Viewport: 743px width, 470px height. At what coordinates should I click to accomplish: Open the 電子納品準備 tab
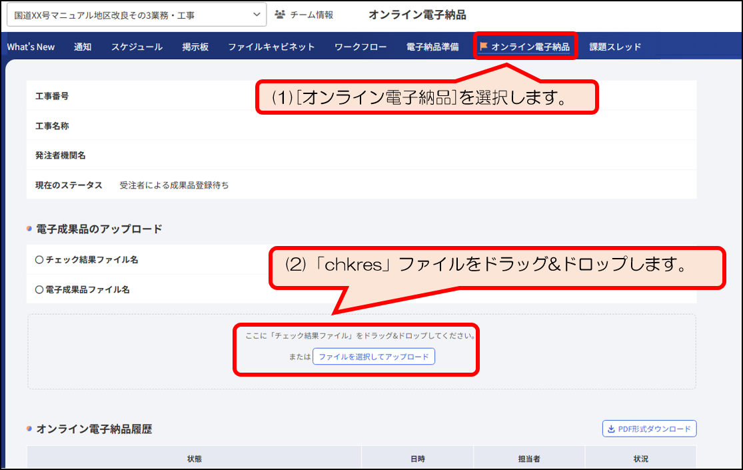(x=432, y=47)
